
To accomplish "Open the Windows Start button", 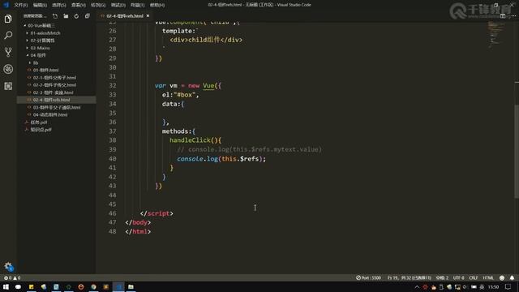I will [6, 286].
